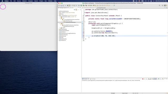This screenshot has height=94, width=168.
Task: Open the Run As dropdown arrow
Action: click(x=82, y=5)
